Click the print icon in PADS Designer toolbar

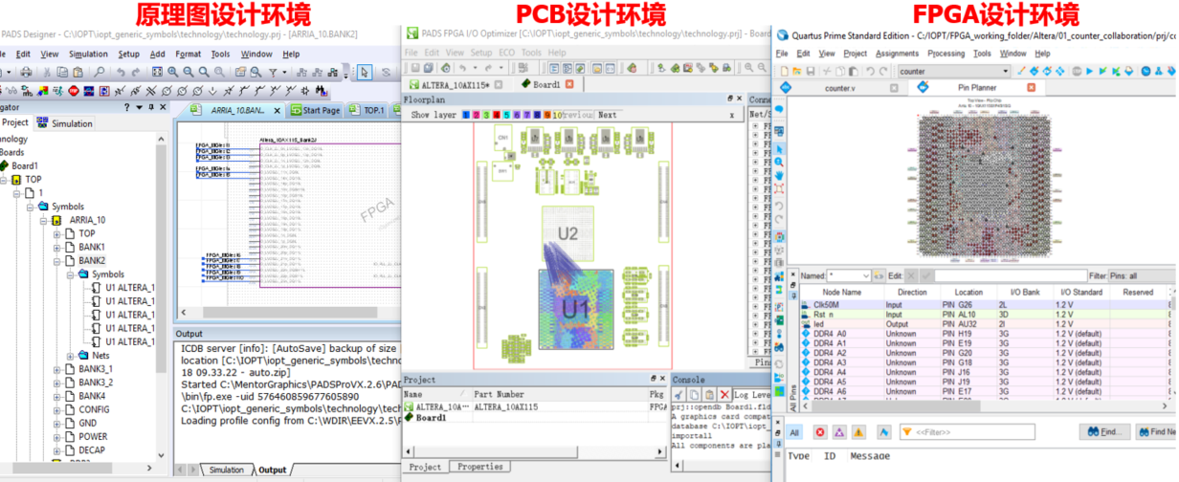point(26,72)
